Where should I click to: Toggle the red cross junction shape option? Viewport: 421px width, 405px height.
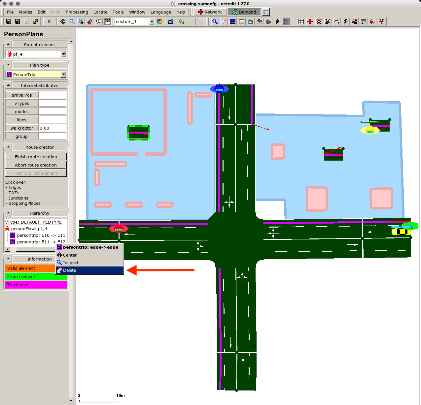tap(310, 21)
